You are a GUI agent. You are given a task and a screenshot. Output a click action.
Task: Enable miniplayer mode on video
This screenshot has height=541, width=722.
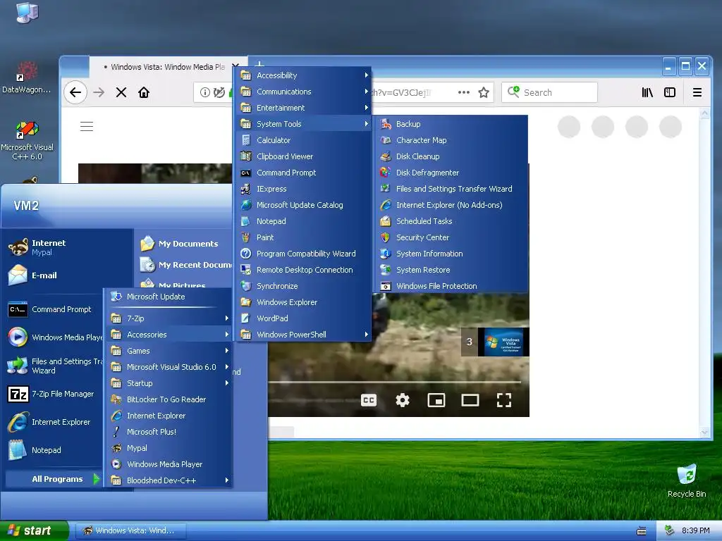click(436, 400)
